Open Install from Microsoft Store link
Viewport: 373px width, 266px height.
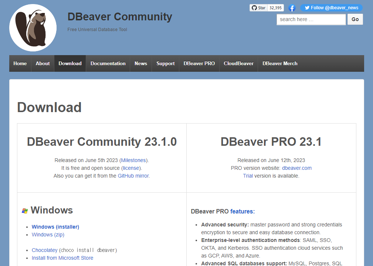point(62,258)
